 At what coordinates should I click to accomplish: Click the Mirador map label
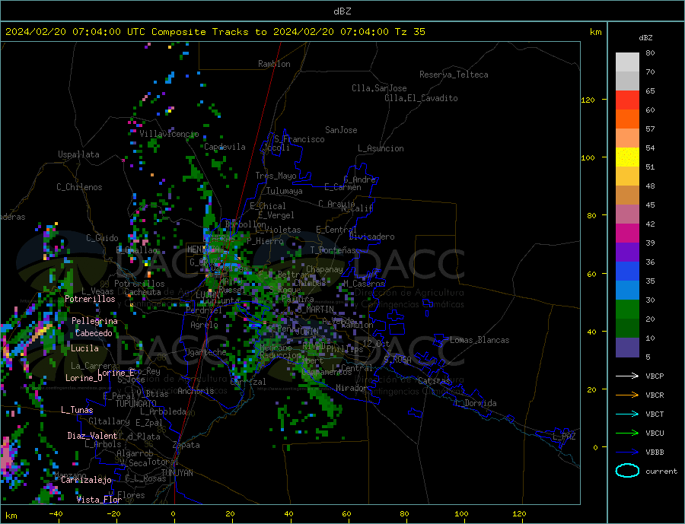(x=352, y=388)
